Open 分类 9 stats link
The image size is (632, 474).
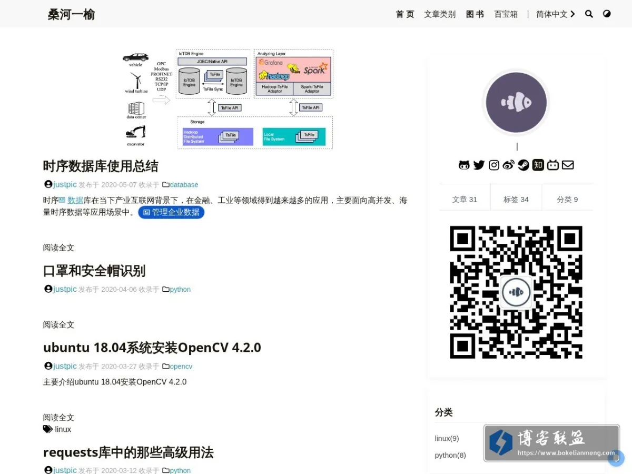pyautogui.click(x=567, y=200)
